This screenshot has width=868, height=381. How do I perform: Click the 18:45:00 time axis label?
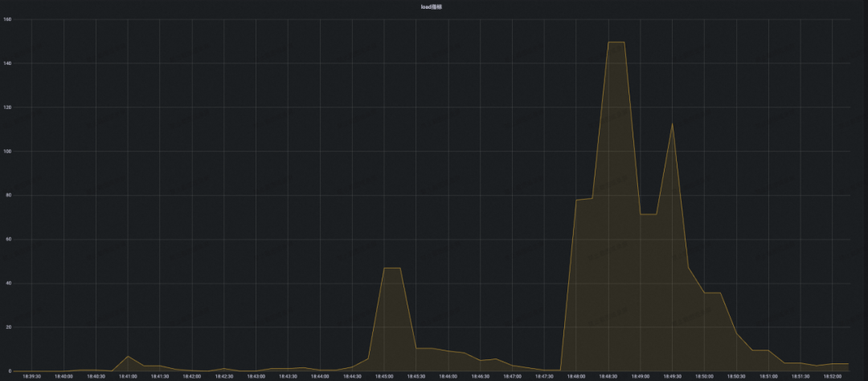point(384,376)
